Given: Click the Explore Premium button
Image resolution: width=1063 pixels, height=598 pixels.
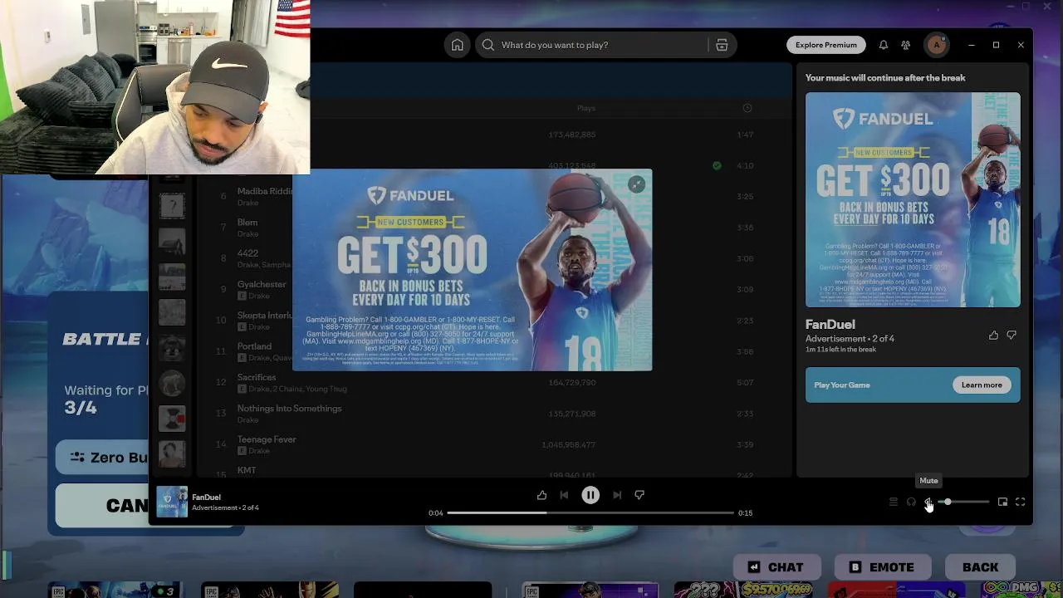Looking at the screenshot, I should pyautogui.click(x=825, y=45).
